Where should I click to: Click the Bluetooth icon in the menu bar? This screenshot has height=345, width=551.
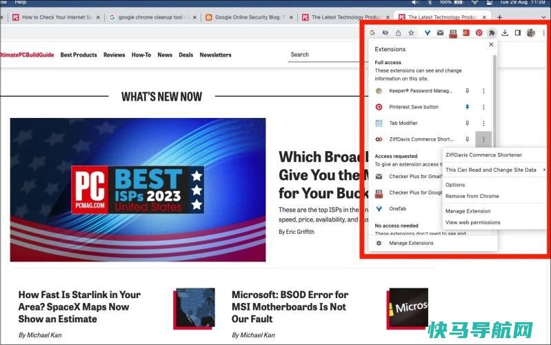(x=430, y=2)
